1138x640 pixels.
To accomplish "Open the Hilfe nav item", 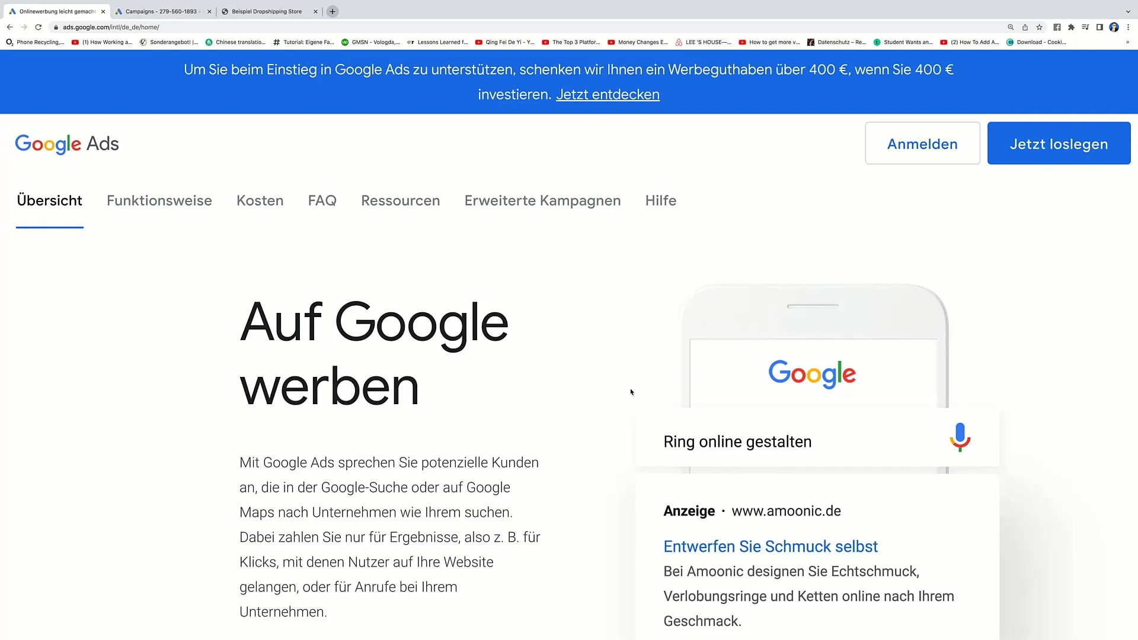I will point(661,200).
